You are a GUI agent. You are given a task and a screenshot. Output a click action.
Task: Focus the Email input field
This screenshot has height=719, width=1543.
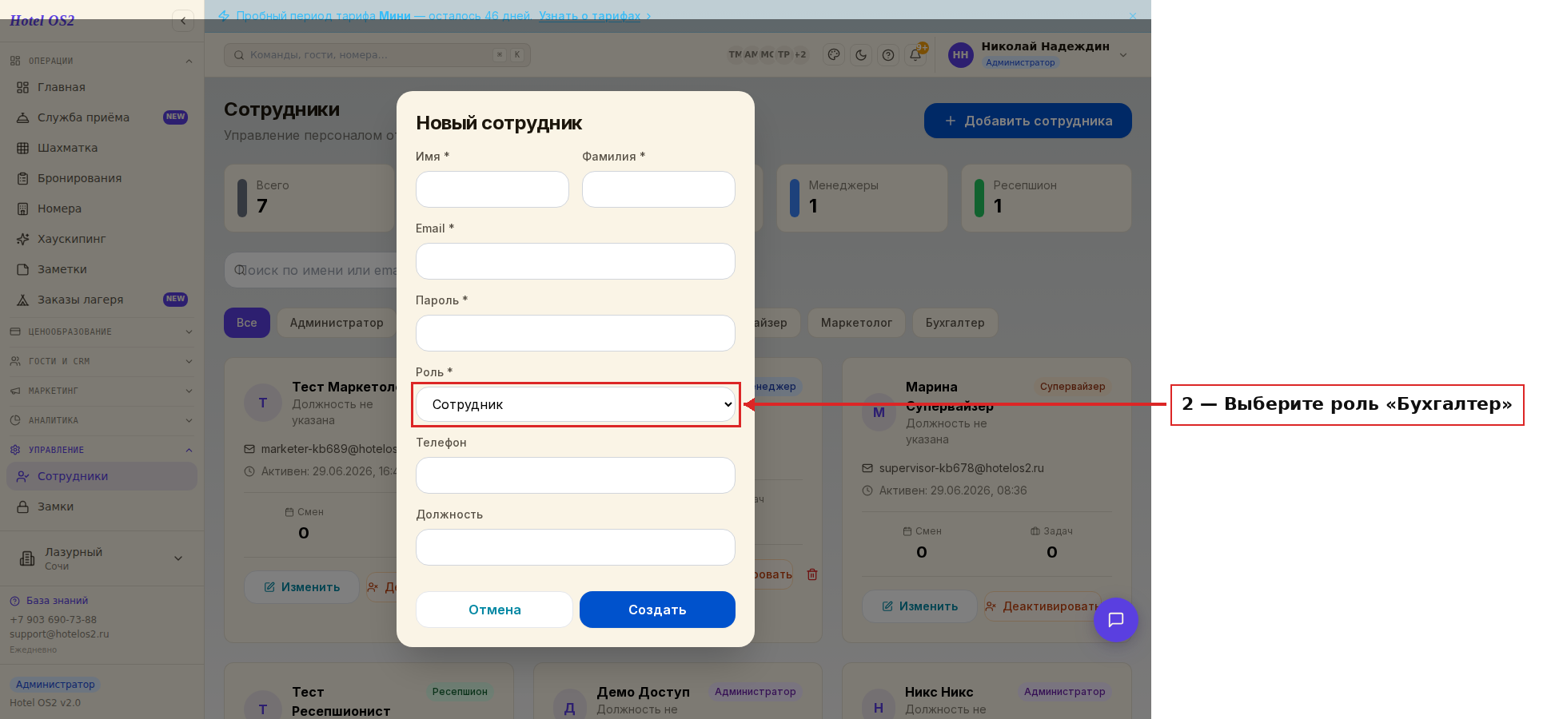pyautogui.click(x=576, y=261)
